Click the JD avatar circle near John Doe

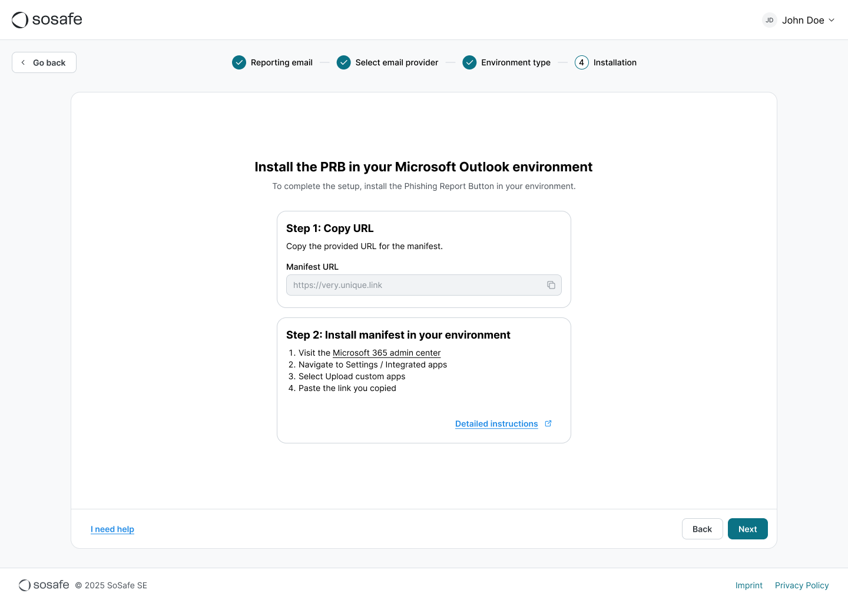[x=770, y=20]
